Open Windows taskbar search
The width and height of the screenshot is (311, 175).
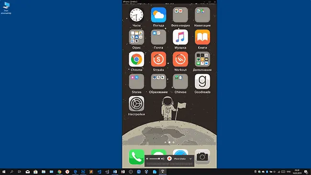point(11,172)
